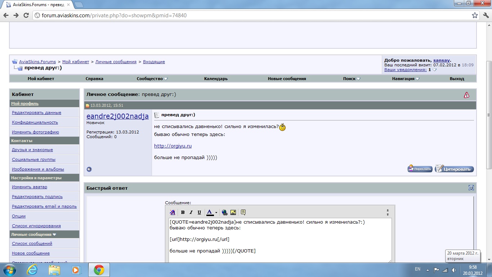Open the Навигация dropdown menu
The image size is (492, 277).
406,79
